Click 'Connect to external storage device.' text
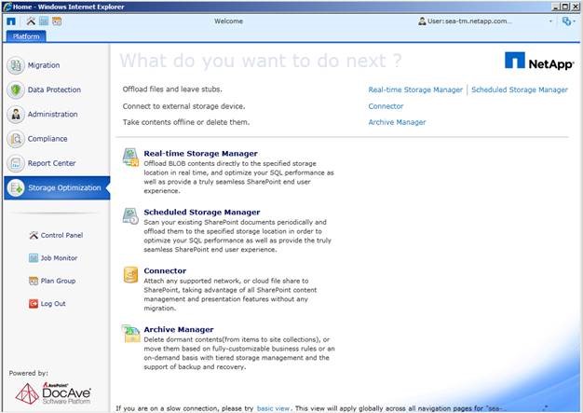 [x=183, y=106]
